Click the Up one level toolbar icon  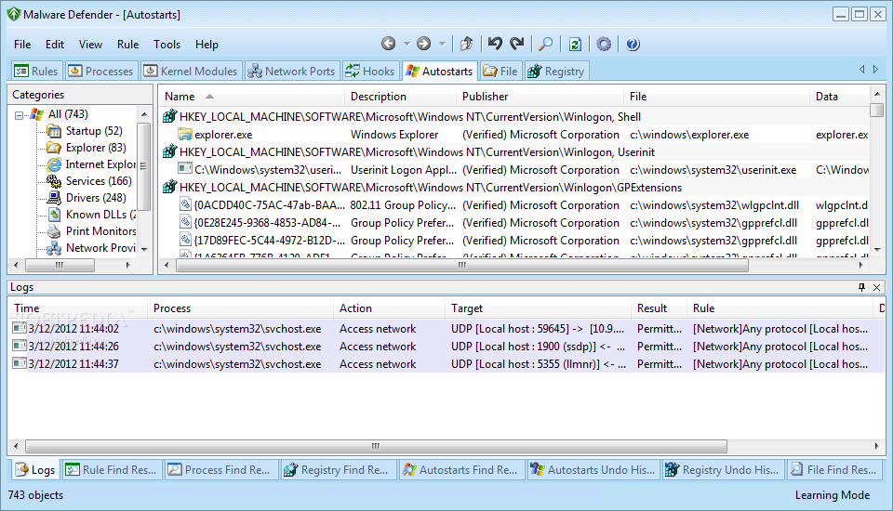pyautogui.click(x=466, y=44)
